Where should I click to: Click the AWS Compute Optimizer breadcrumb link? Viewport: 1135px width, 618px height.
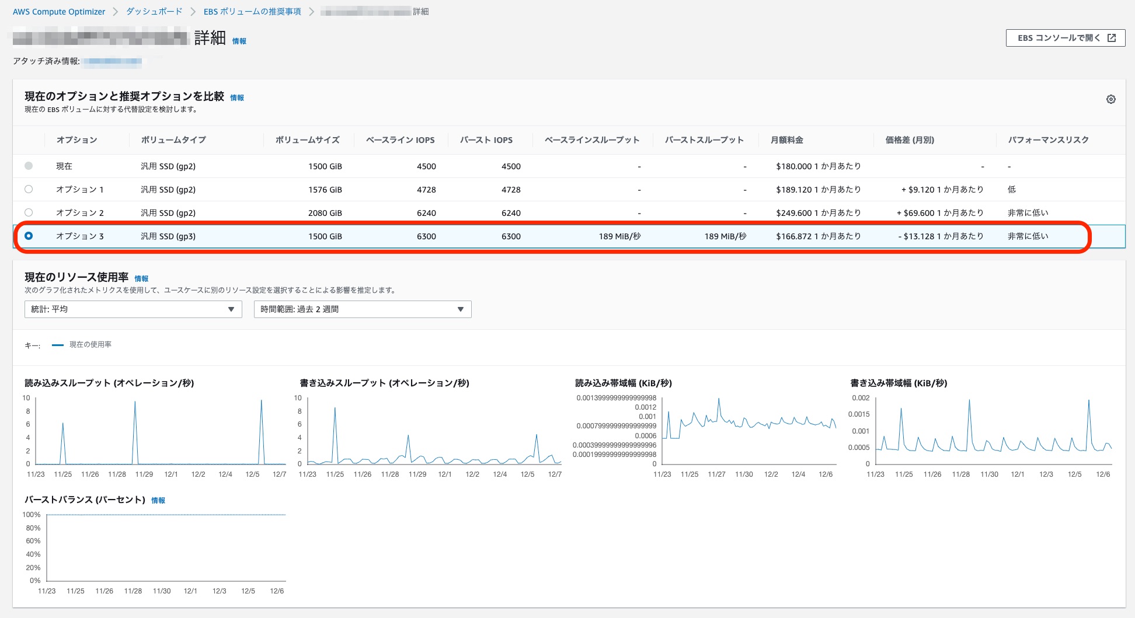click(x=58, y=11)
